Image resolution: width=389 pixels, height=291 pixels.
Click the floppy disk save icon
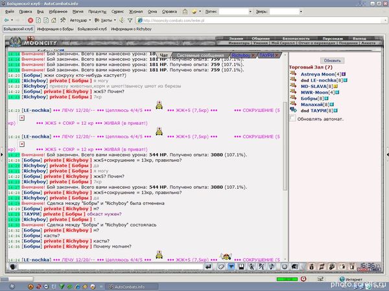coord(241,266)
